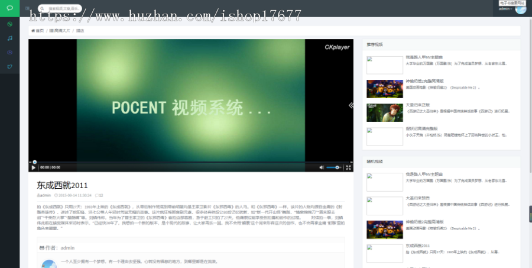Image resolution: width=532 pixels, height=268 pixels.
Task: Select the compass icon in sidebar
Action: tap(9, 24)
